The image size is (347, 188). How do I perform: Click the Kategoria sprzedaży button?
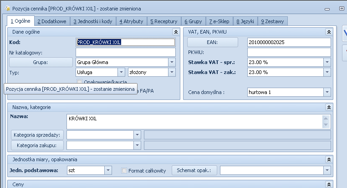(38, 135)
